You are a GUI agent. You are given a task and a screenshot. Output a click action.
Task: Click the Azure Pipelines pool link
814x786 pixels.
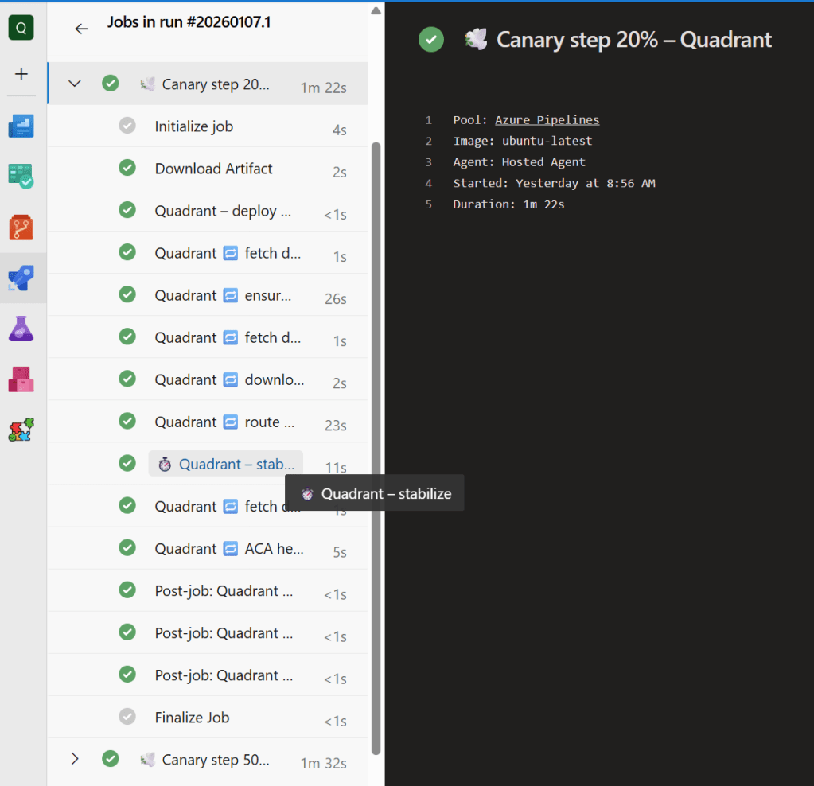tap(547, 120)
